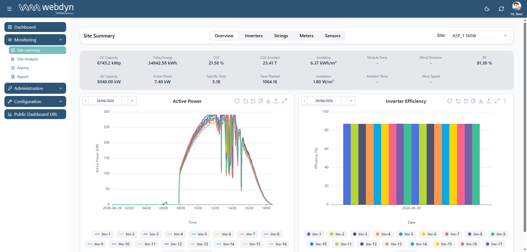Expand the Administration sidebar section
The height and width of the screenshot is (252, 527).
[x=35, y=88]
